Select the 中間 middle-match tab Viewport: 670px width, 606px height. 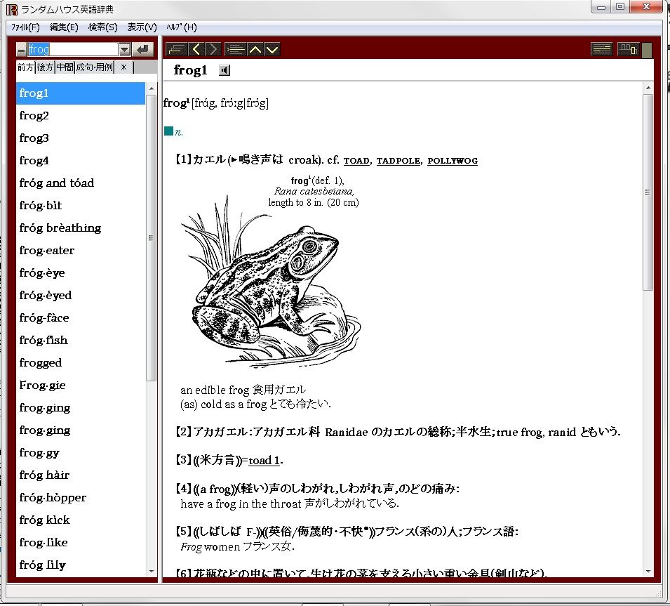tap(65, 67)
